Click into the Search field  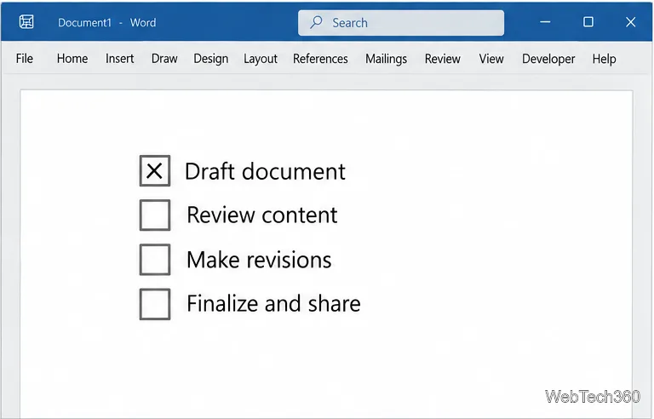click(x=401, y=22)
